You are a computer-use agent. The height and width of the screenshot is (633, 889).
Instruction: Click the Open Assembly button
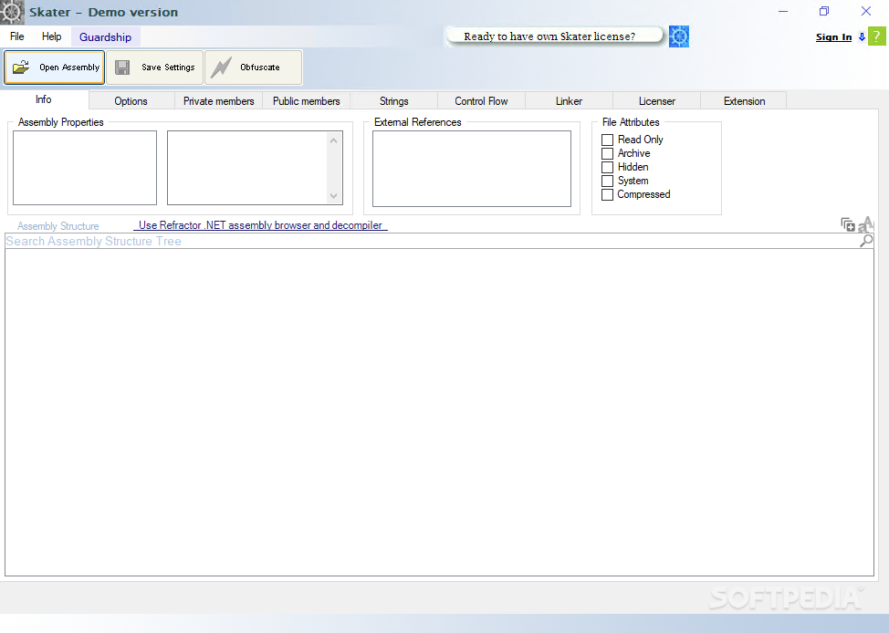pos(55,67)
